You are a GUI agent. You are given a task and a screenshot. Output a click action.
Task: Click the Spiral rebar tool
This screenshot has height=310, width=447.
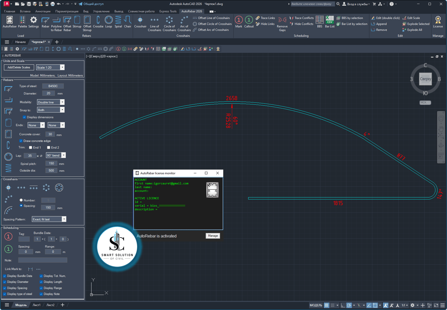tap(118, 22)
